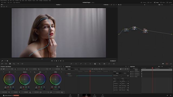Play reverse in viewer transport
Viewport: 173px width, 97px height.
click(x=54, y=61)
